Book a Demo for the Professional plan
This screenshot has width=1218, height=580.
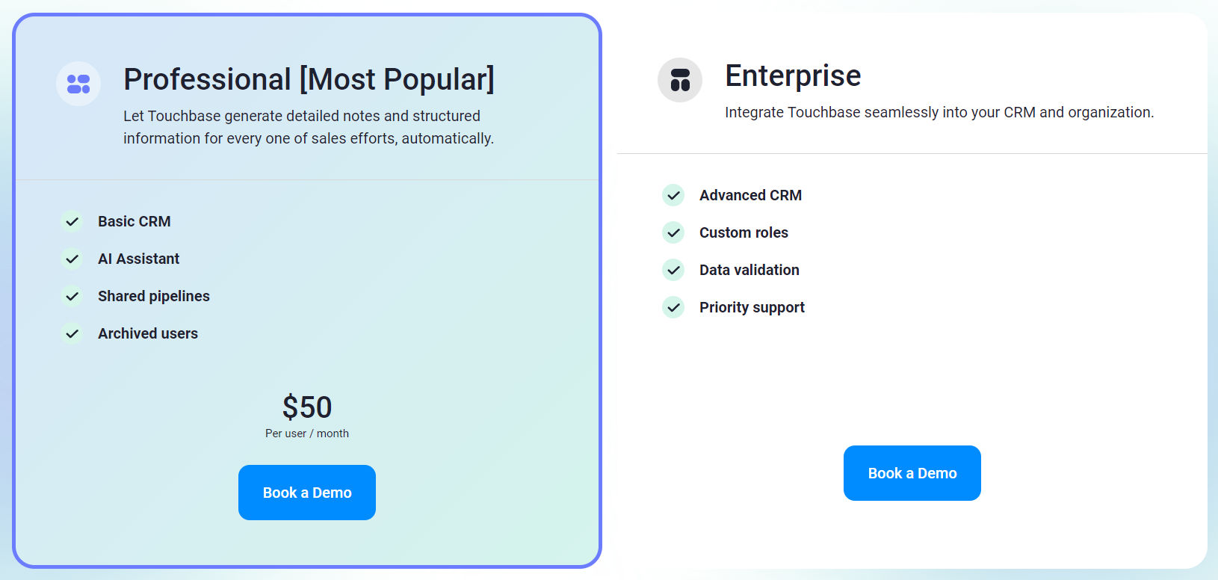[x=307, y=493]
